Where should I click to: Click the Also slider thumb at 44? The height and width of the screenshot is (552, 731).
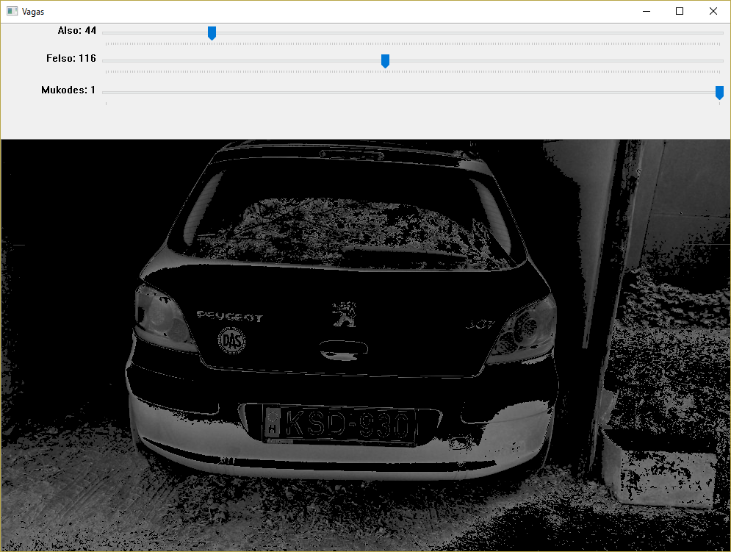pyautogui.click(x=212, y=33)
